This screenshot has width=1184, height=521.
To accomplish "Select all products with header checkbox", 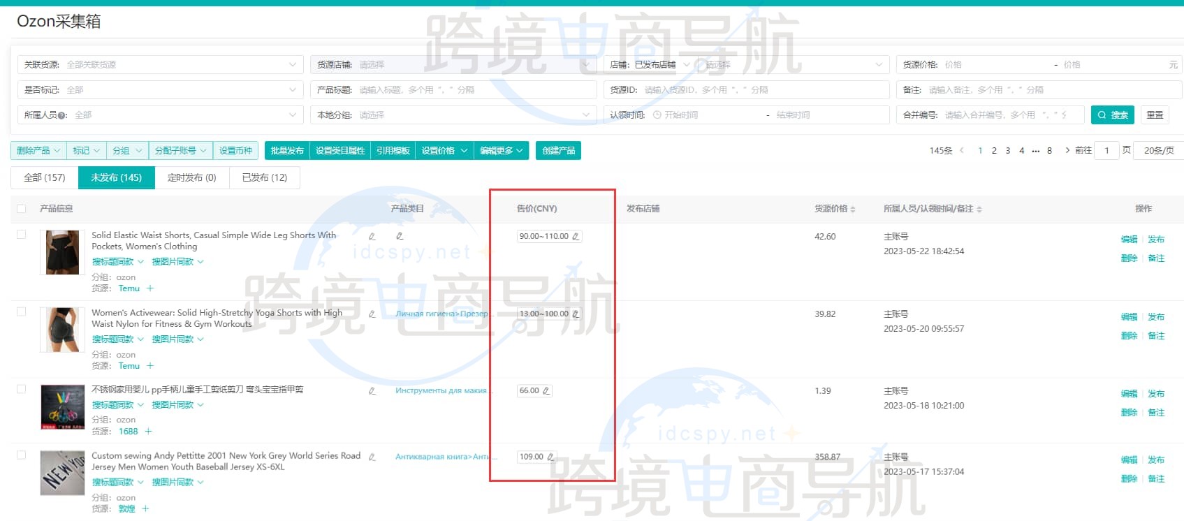I will point(21,208).
